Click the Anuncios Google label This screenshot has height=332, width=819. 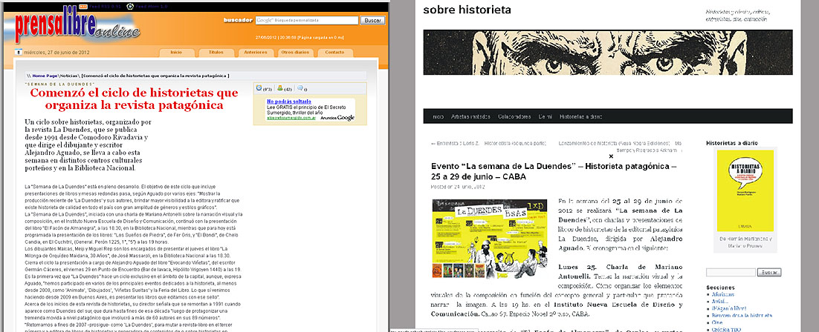(337, 118)
